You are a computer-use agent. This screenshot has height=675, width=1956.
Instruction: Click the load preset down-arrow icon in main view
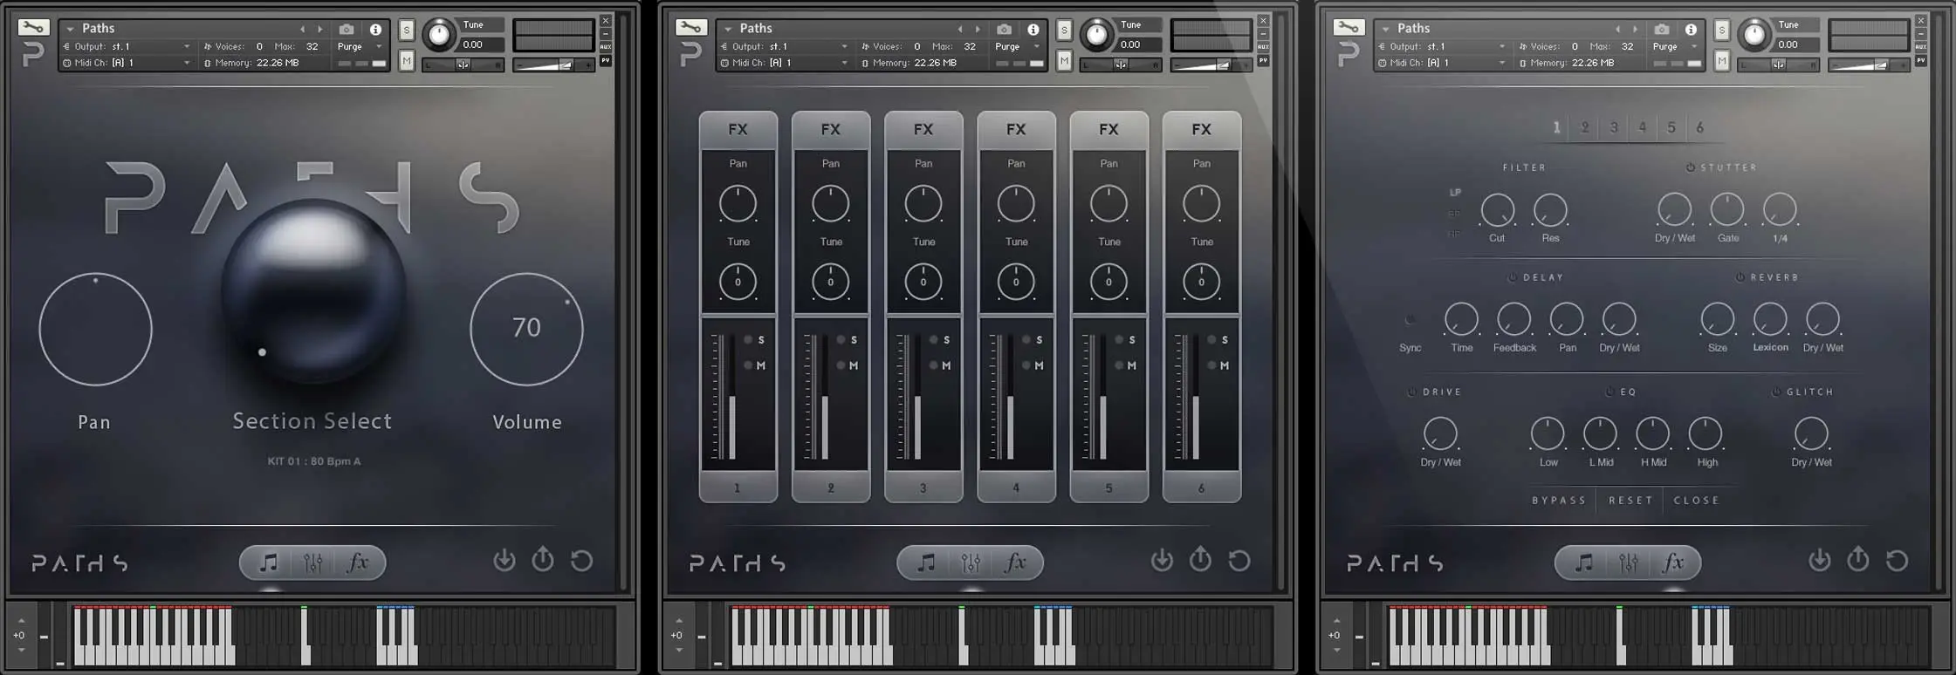coord(504,560)
